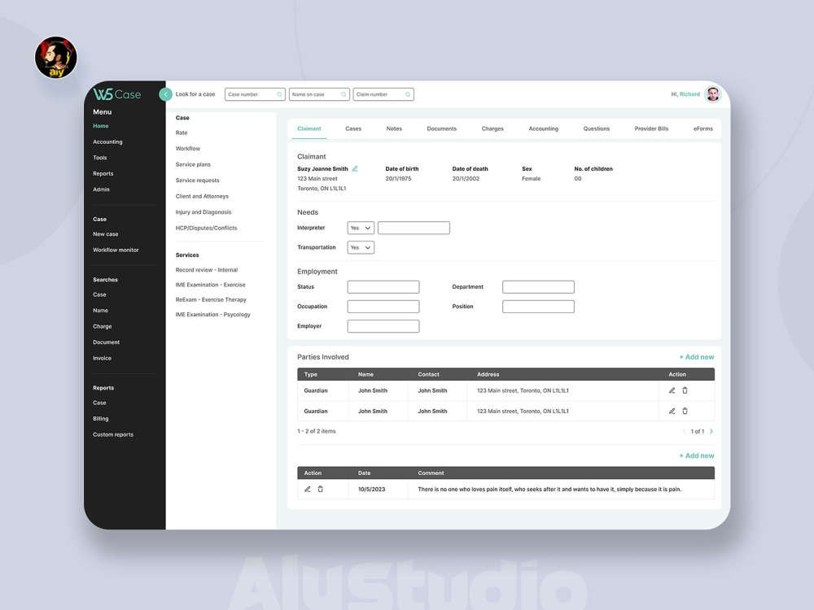Click the Interpreter text input field
814x610 pixels.
(x=414, y=228)
